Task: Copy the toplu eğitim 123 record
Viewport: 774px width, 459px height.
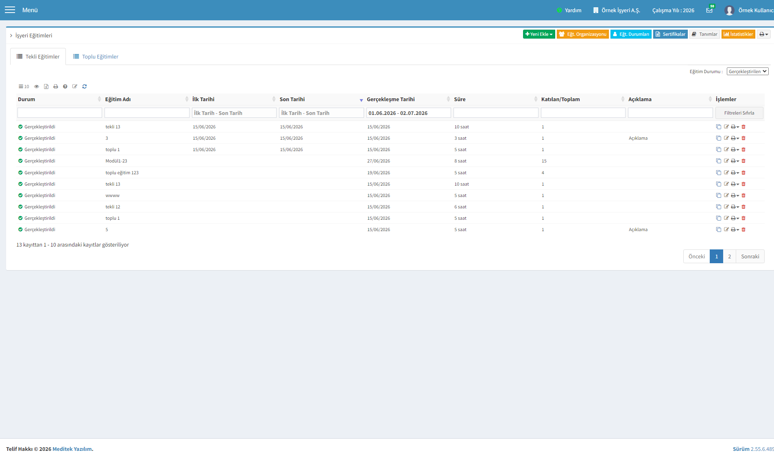Action: tap(719, 173)
